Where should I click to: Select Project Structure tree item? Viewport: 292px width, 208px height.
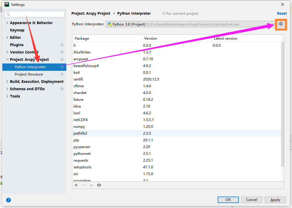[x=34, y=74]
